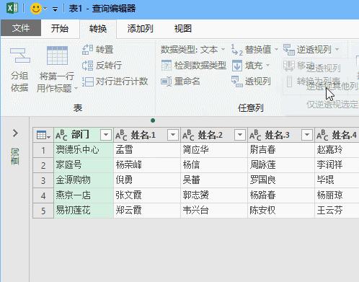Expand the 用作标题 dropdown arrow
This screenshot has height=282, width=359.
coord(76,89)
